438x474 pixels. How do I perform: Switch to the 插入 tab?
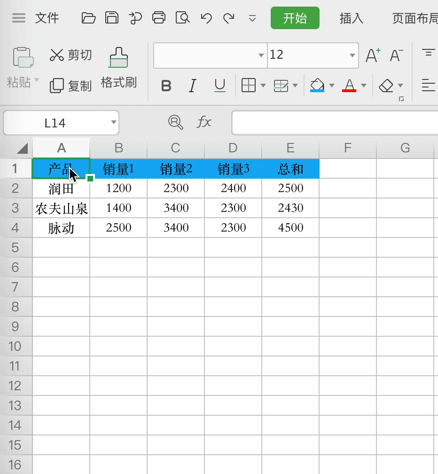[x=351, y=18]
